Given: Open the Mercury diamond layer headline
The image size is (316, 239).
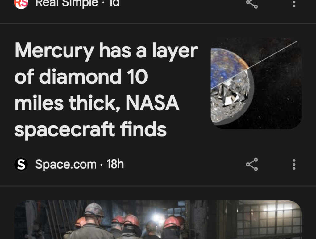Looking at the screenshot, I should point(106,89).
